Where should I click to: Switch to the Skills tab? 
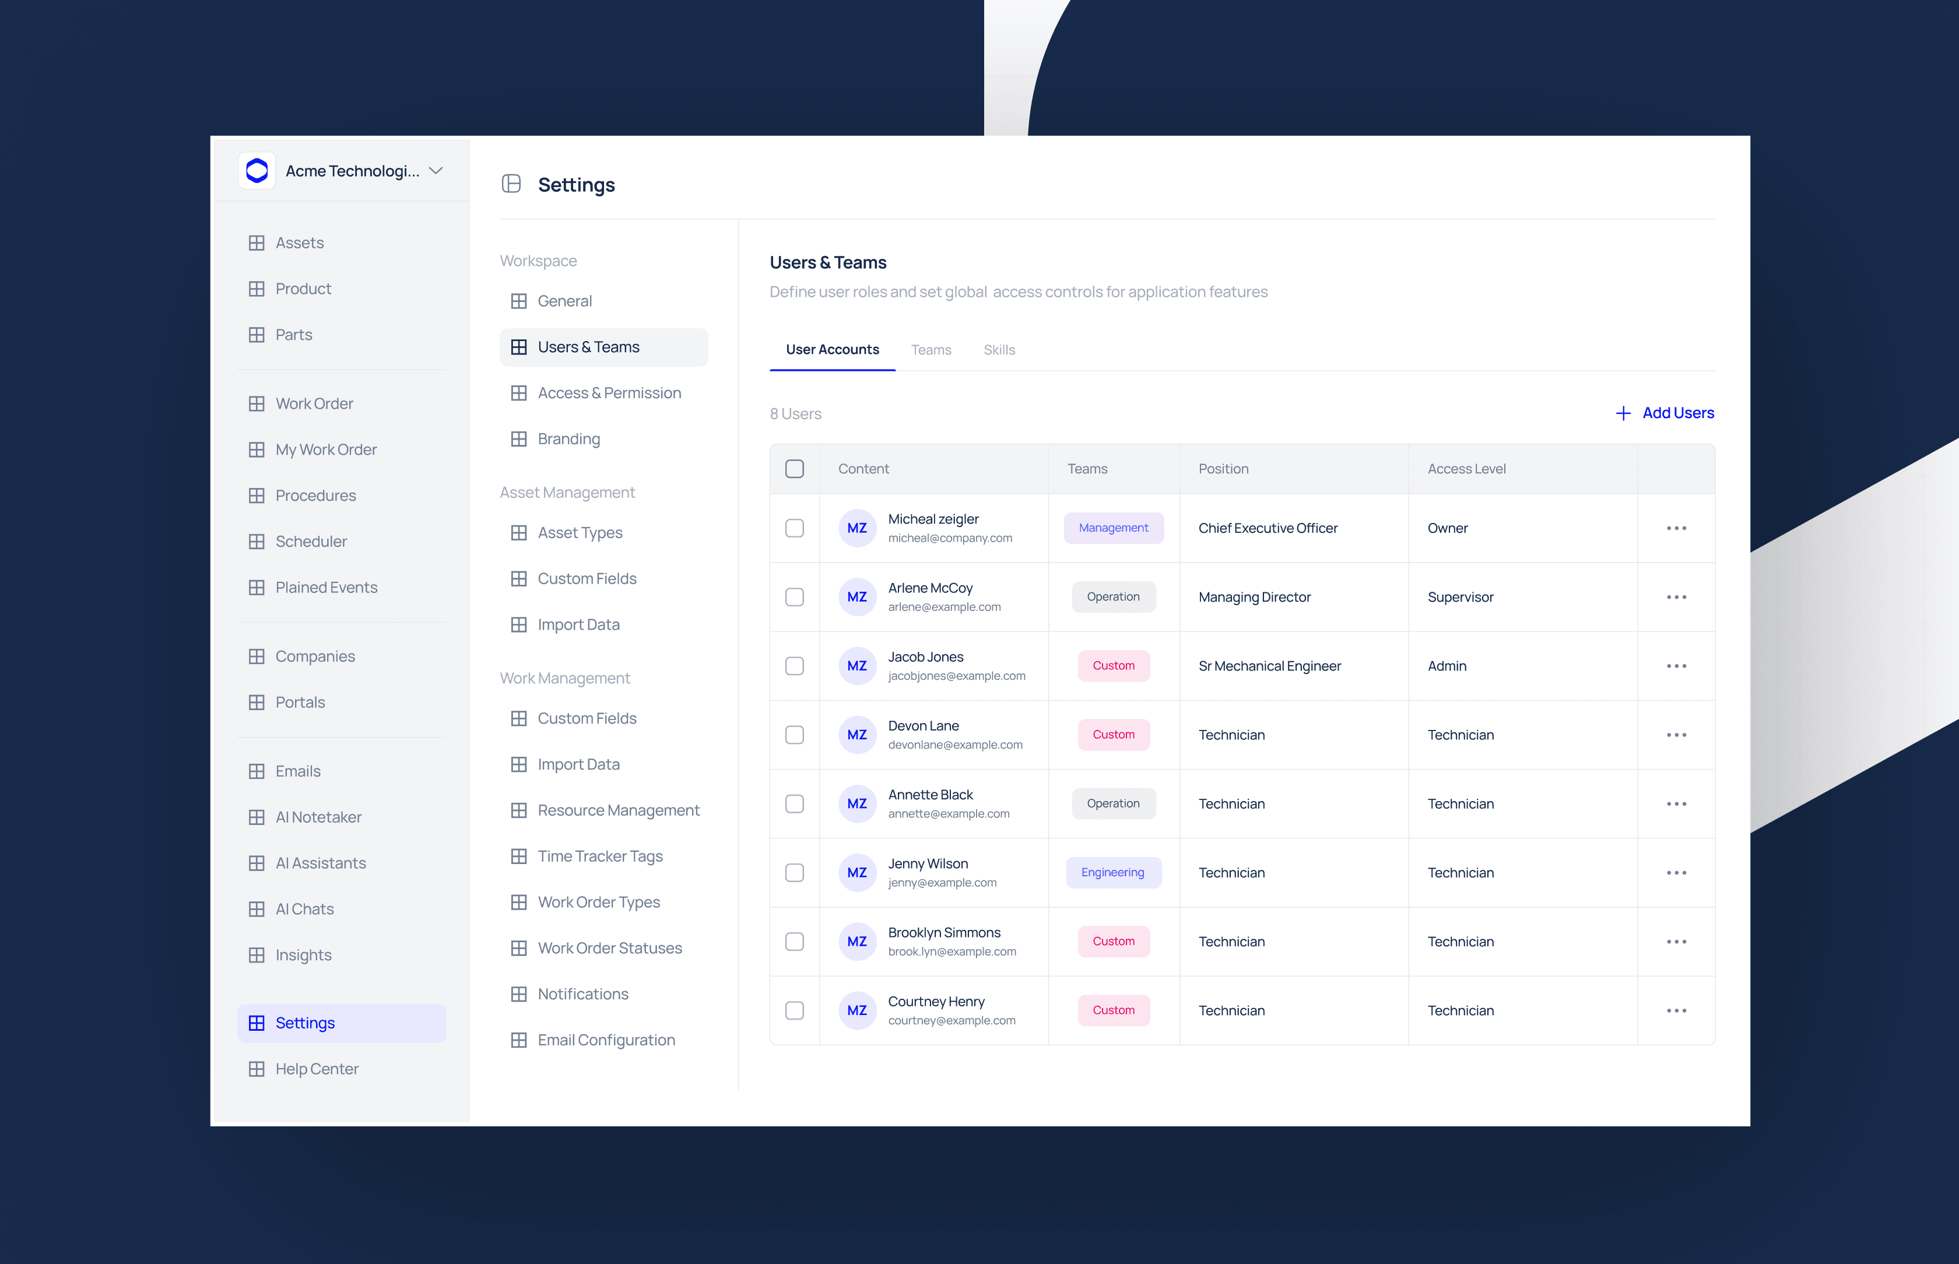[999, 350]
